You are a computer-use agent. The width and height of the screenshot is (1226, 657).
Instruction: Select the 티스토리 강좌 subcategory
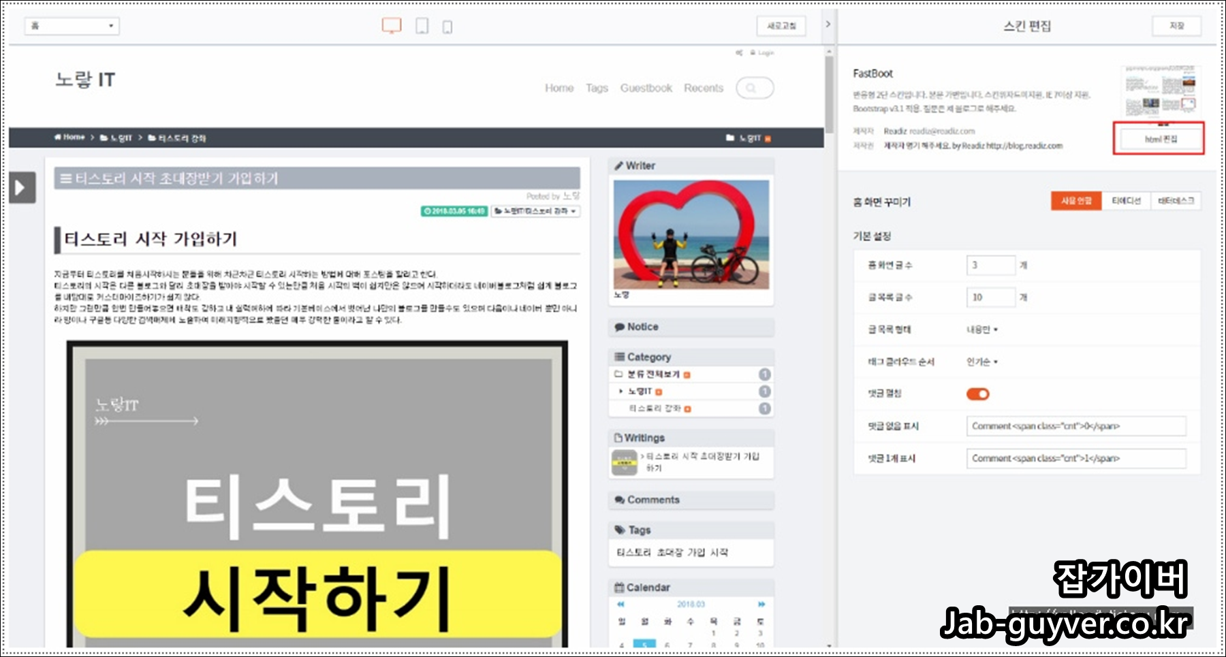(x=655, y=408)
